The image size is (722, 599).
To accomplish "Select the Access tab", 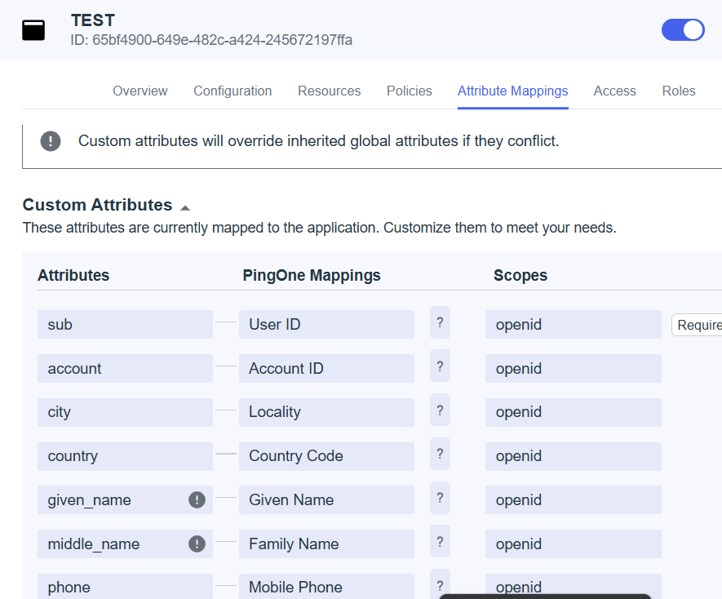I will click(614, 91).
